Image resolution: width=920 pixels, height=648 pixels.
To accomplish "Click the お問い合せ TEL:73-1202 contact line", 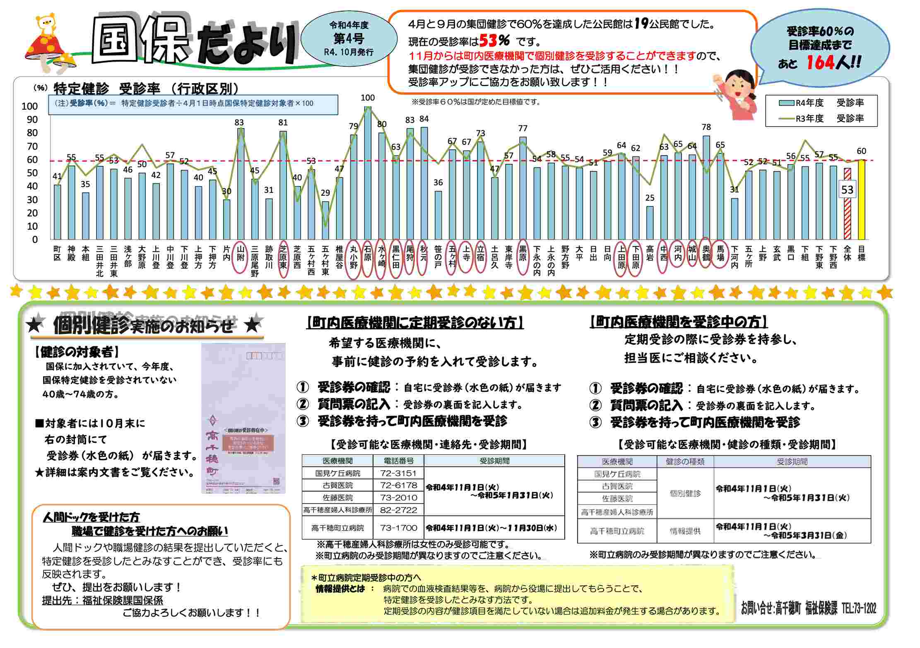I will click(x=809, y=608).
